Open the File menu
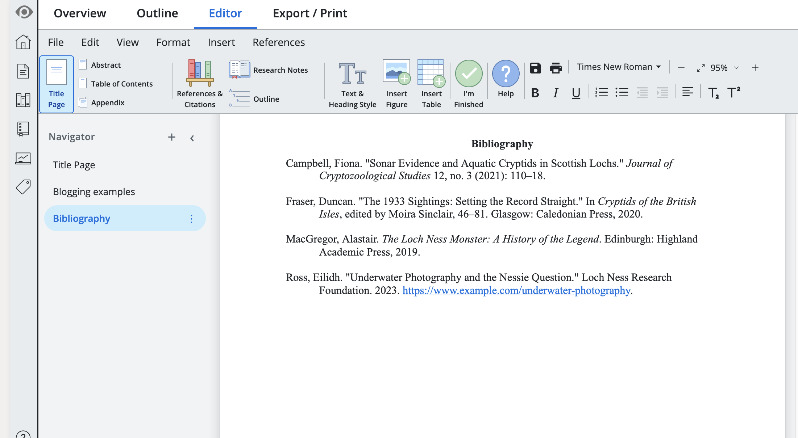798x438 pixels. 56,42
